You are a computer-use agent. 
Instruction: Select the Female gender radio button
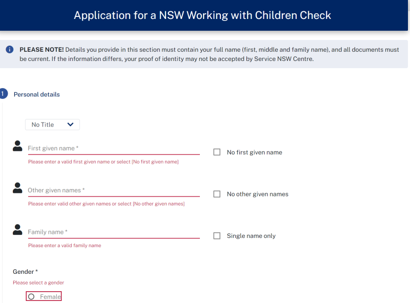click(32, 296)
